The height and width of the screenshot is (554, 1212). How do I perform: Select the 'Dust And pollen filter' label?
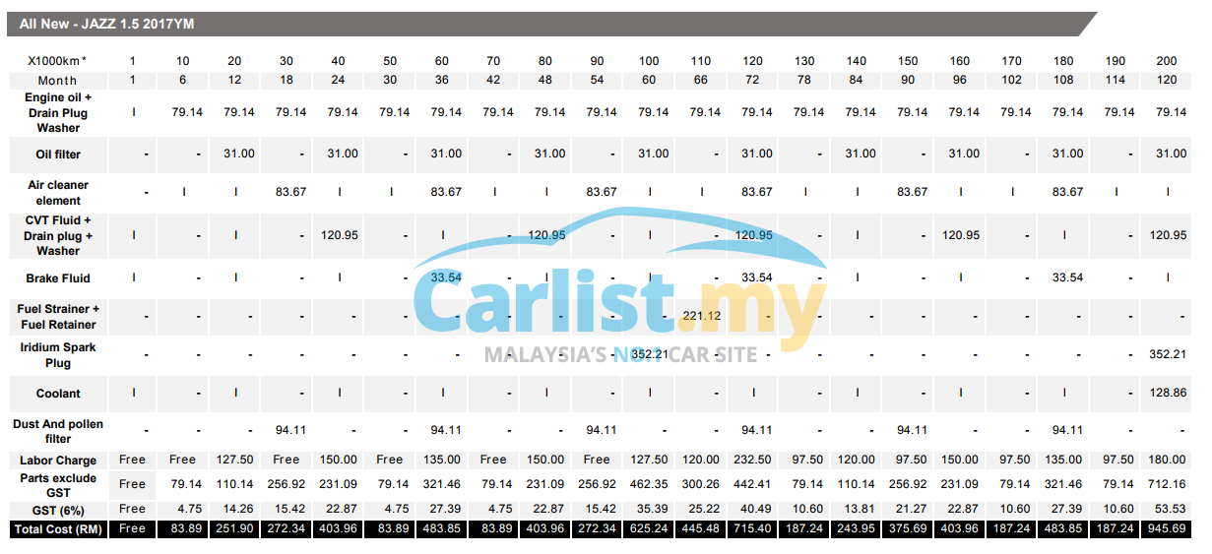click(x=58, y=431)
